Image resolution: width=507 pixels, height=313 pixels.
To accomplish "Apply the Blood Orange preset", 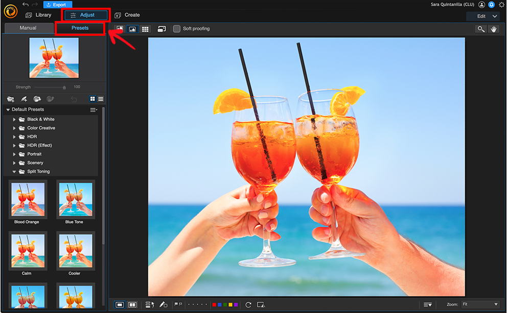I will pos(27,199).
